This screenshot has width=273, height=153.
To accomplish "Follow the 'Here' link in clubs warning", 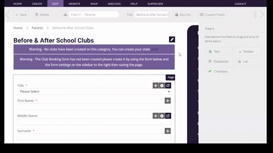I will pos(154,49).
